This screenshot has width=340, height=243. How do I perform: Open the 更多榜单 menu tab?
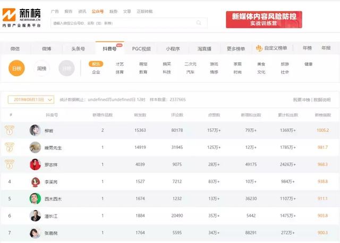tap(236, 48)
